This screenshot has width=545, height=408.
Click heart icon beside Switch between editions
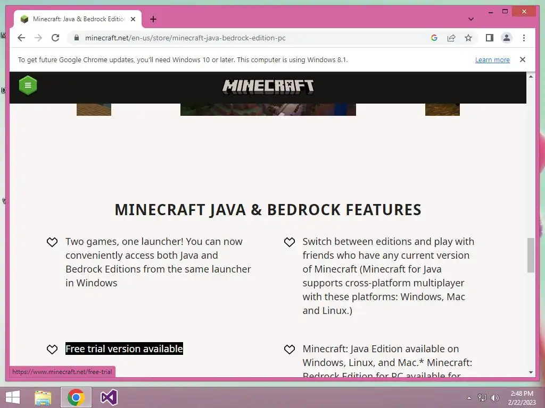point(289,242)
